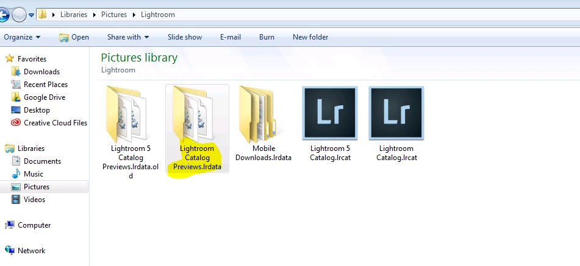
Task: Click the Back navigation arrow button
Action: coord(3,15)
